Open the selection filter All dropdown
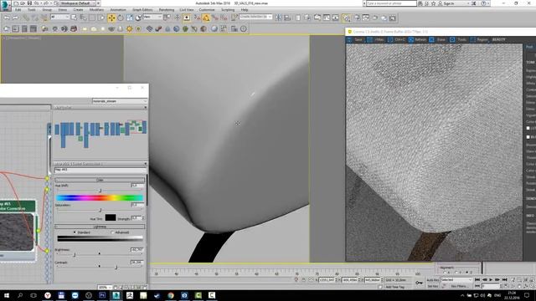Image resolution: width=536 pixels, height=301 pixels. pos(59,17)
